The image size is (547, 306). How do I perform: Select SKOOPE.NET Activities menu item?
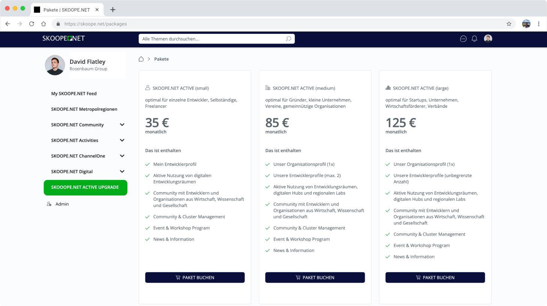point(75,140)
